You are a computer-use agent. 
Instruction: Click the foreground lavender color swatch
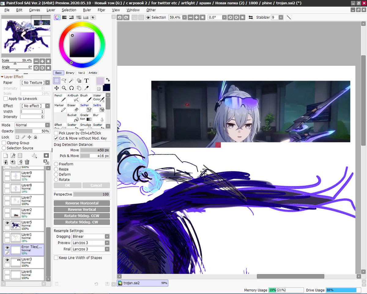(100, 81)
